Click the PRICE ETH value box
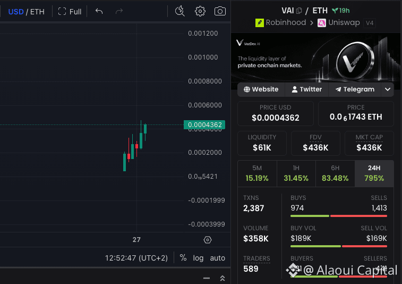 coord(356,113)
